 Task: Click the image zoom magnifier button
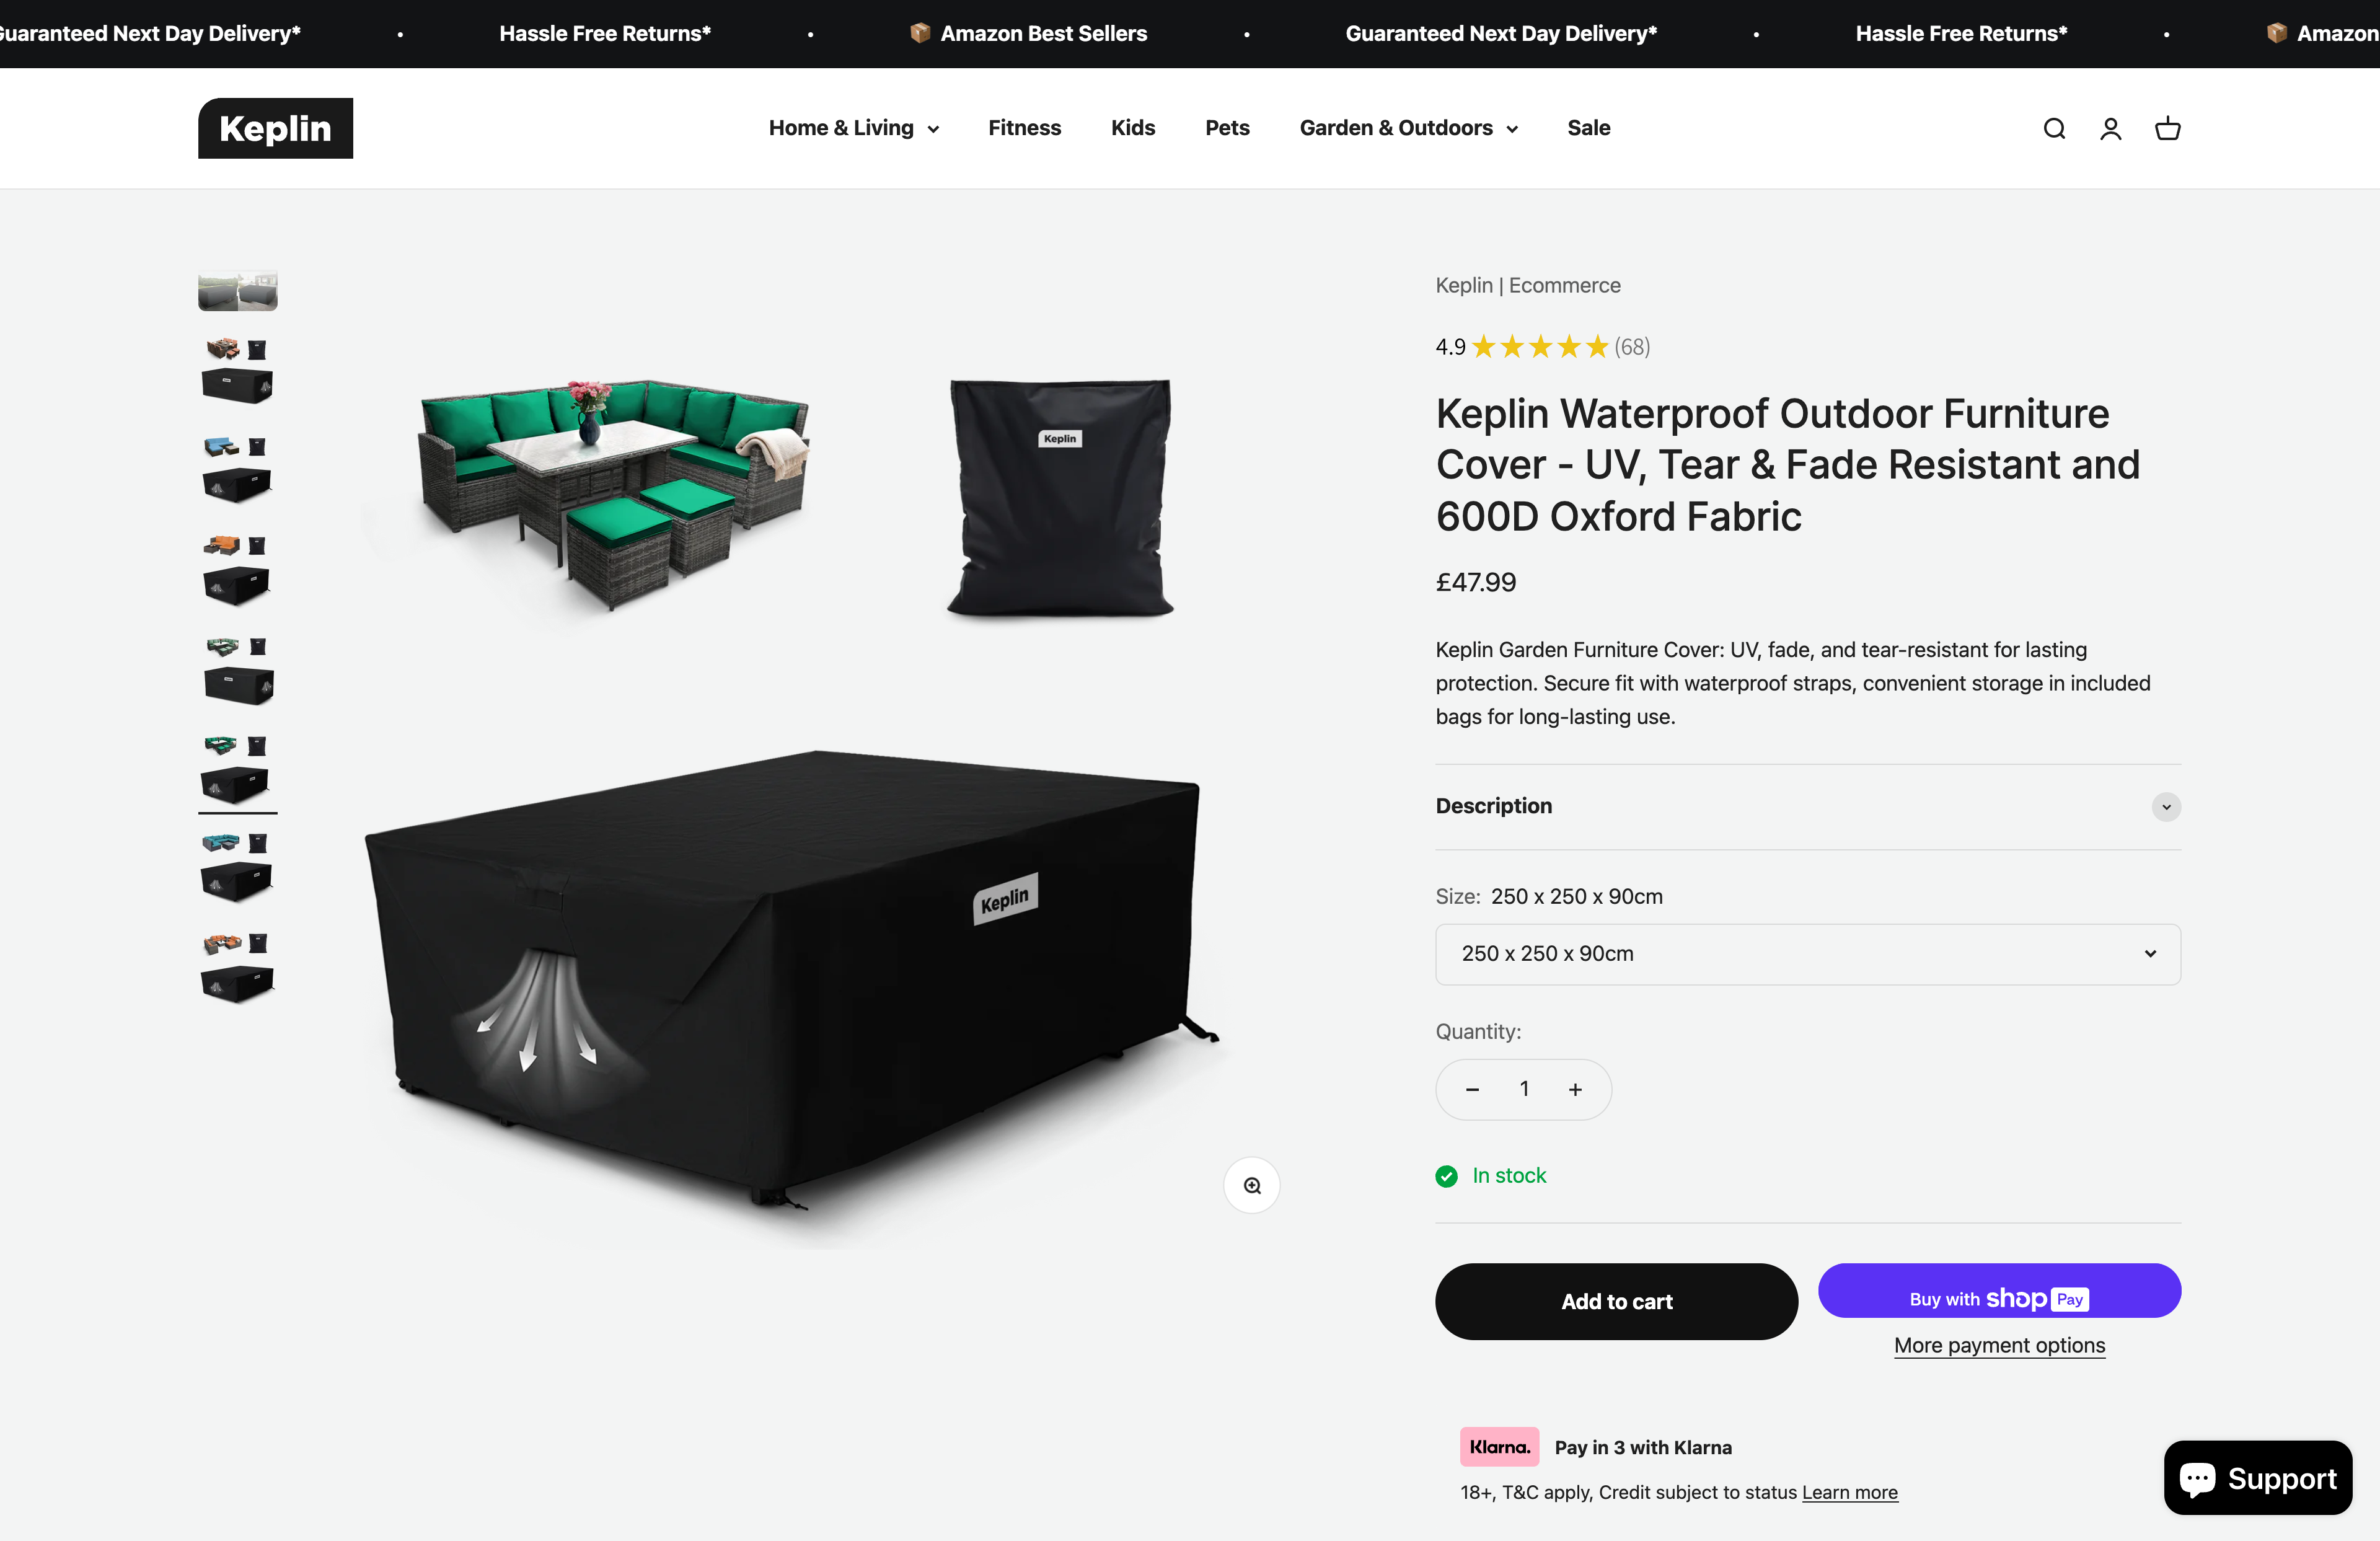[x=1251, y=1185]
